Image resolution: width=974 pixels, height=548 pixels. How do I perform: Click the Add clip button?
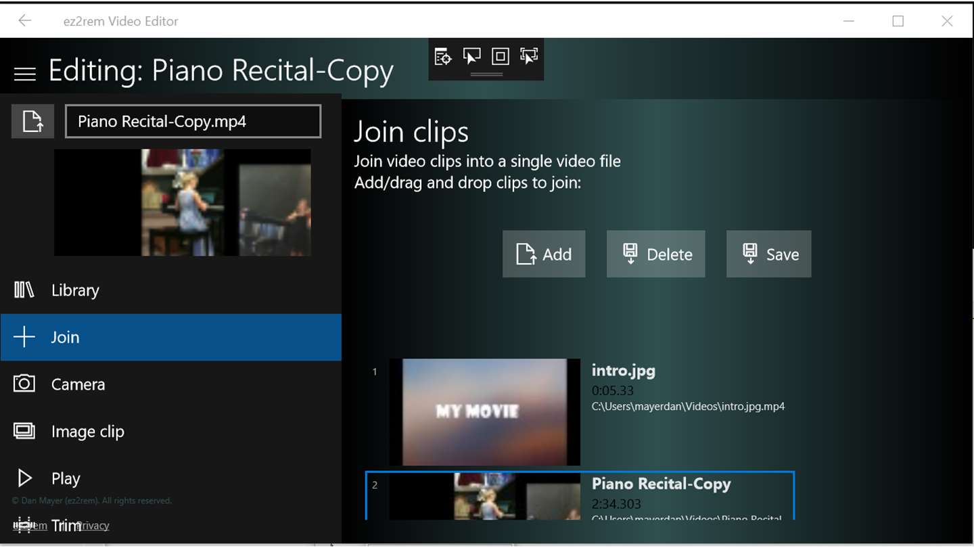pyautogui.click(x=544, y=254)
